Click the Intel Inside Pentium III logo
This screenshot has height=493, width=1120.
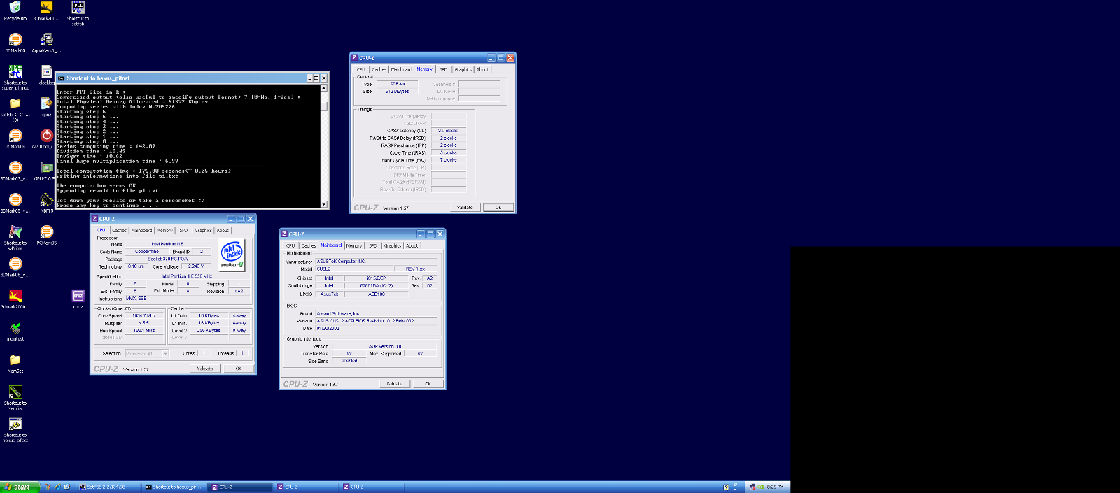coord(232,255)
